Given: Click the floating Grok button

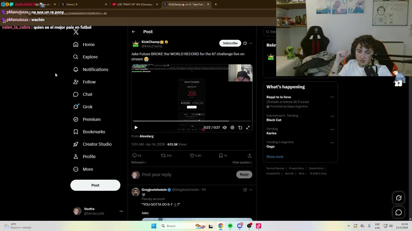Looking at the screenshot, I should pyautogui.click(x=398, y=198).
